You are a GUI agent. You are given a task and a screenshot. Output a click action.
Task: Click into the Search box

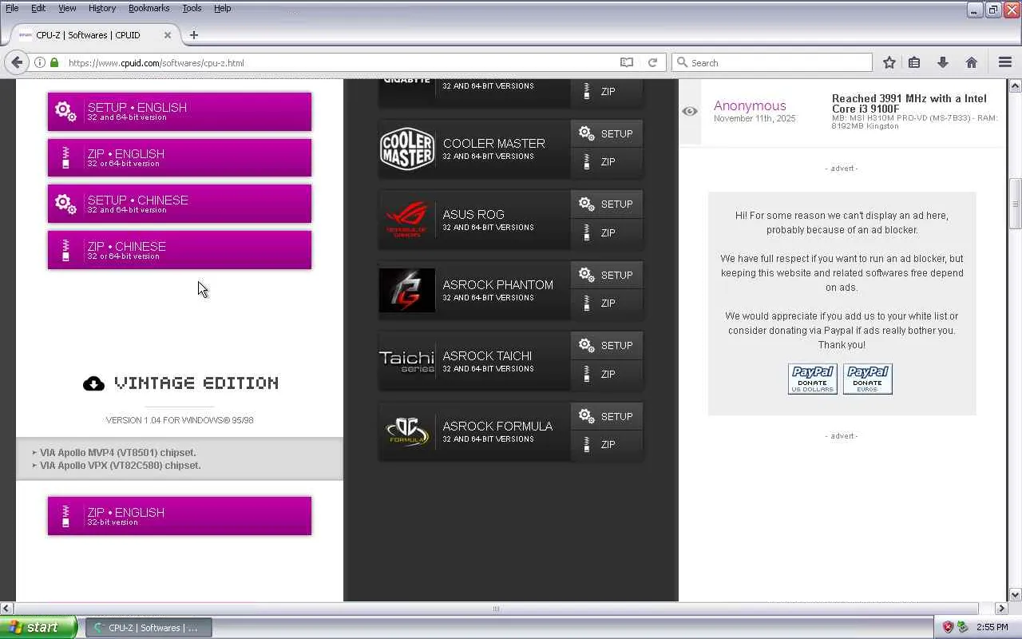[x=773, y=62]
